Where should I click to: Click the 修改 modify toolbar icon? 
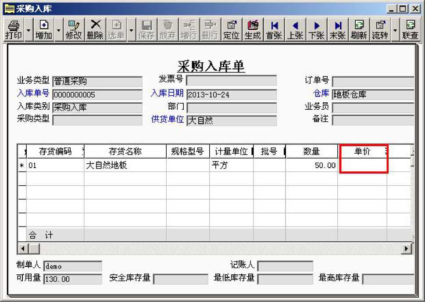click(x=74, y=29)
